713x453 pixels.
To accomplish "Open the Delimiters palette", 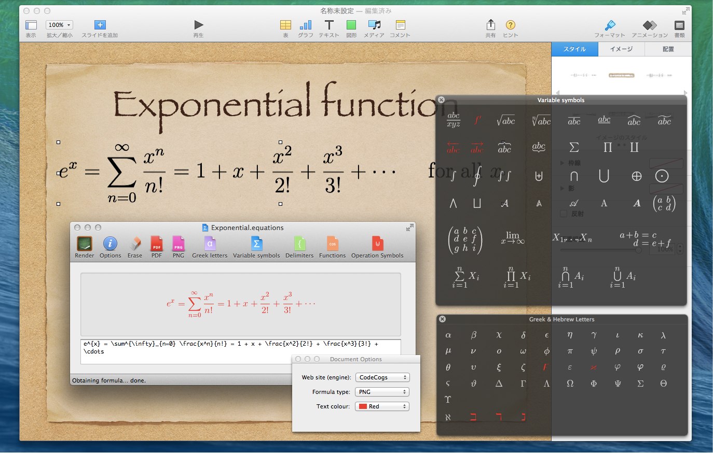I will point(299,244).
